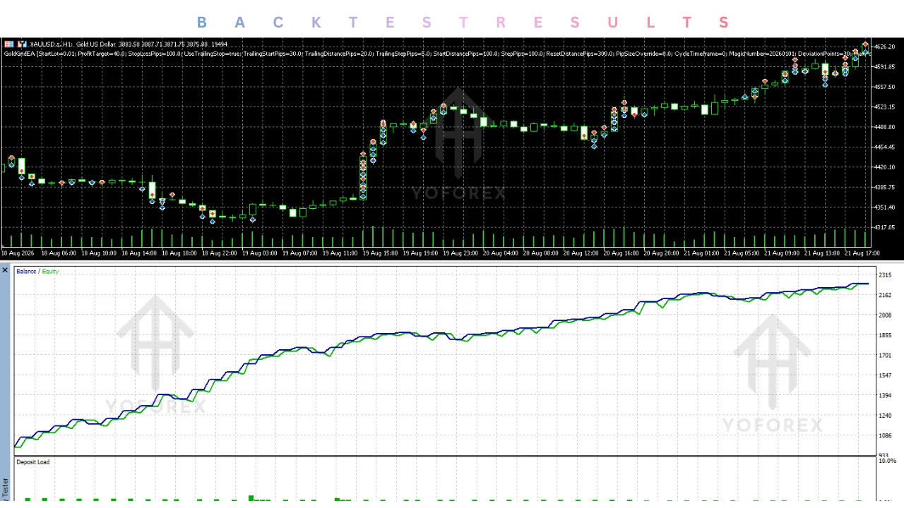This screenshot has height=508, width=904.
Task: Click the 19 Aug 11:00 time label
Action: coord(340,253)
